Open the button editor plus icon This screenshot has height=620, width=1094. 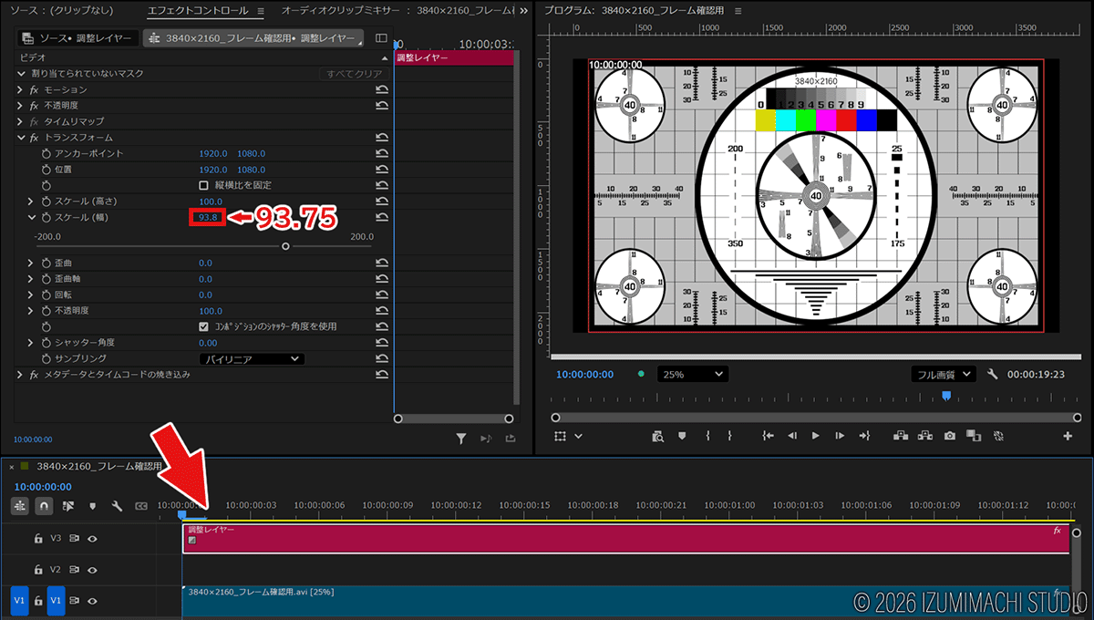pos(1068,436)
